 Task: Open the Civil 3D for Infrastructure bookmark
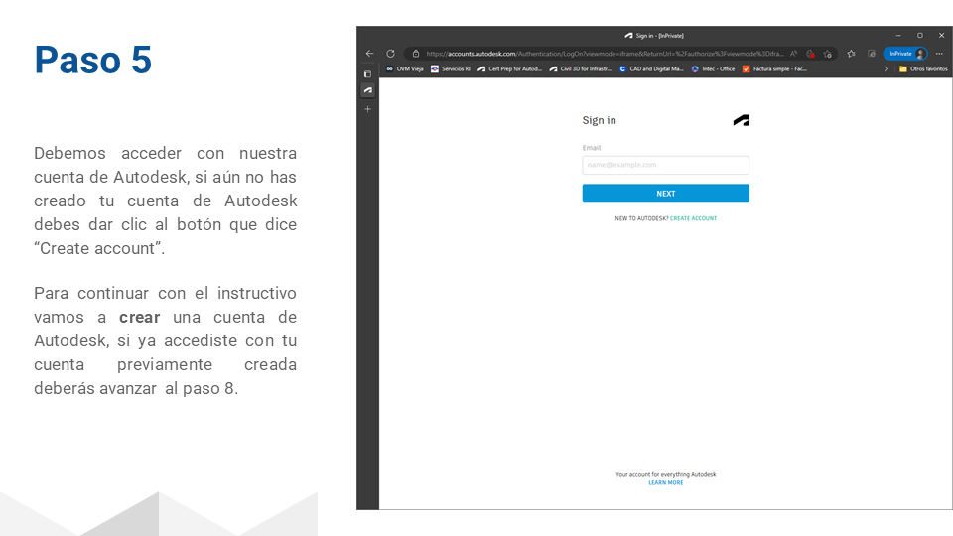(581, 69)
